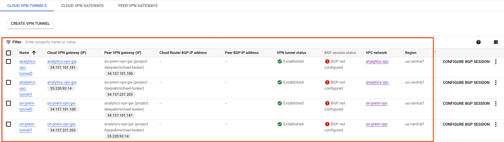Configure BGP session for analytics-vpc-tunnel0
This screenshot has width=504, height=142.
tap(466, 62)
